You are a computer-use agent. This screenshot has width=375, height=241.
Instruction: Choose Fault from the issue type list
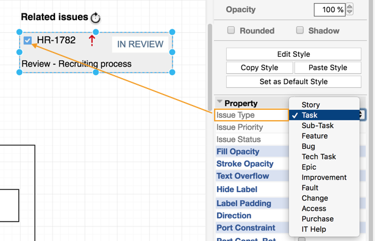[324, 188]
